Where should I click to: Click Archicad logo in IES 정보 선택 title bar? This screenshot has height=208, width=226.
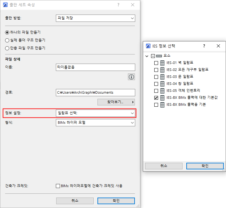click(x=148, y=46)
